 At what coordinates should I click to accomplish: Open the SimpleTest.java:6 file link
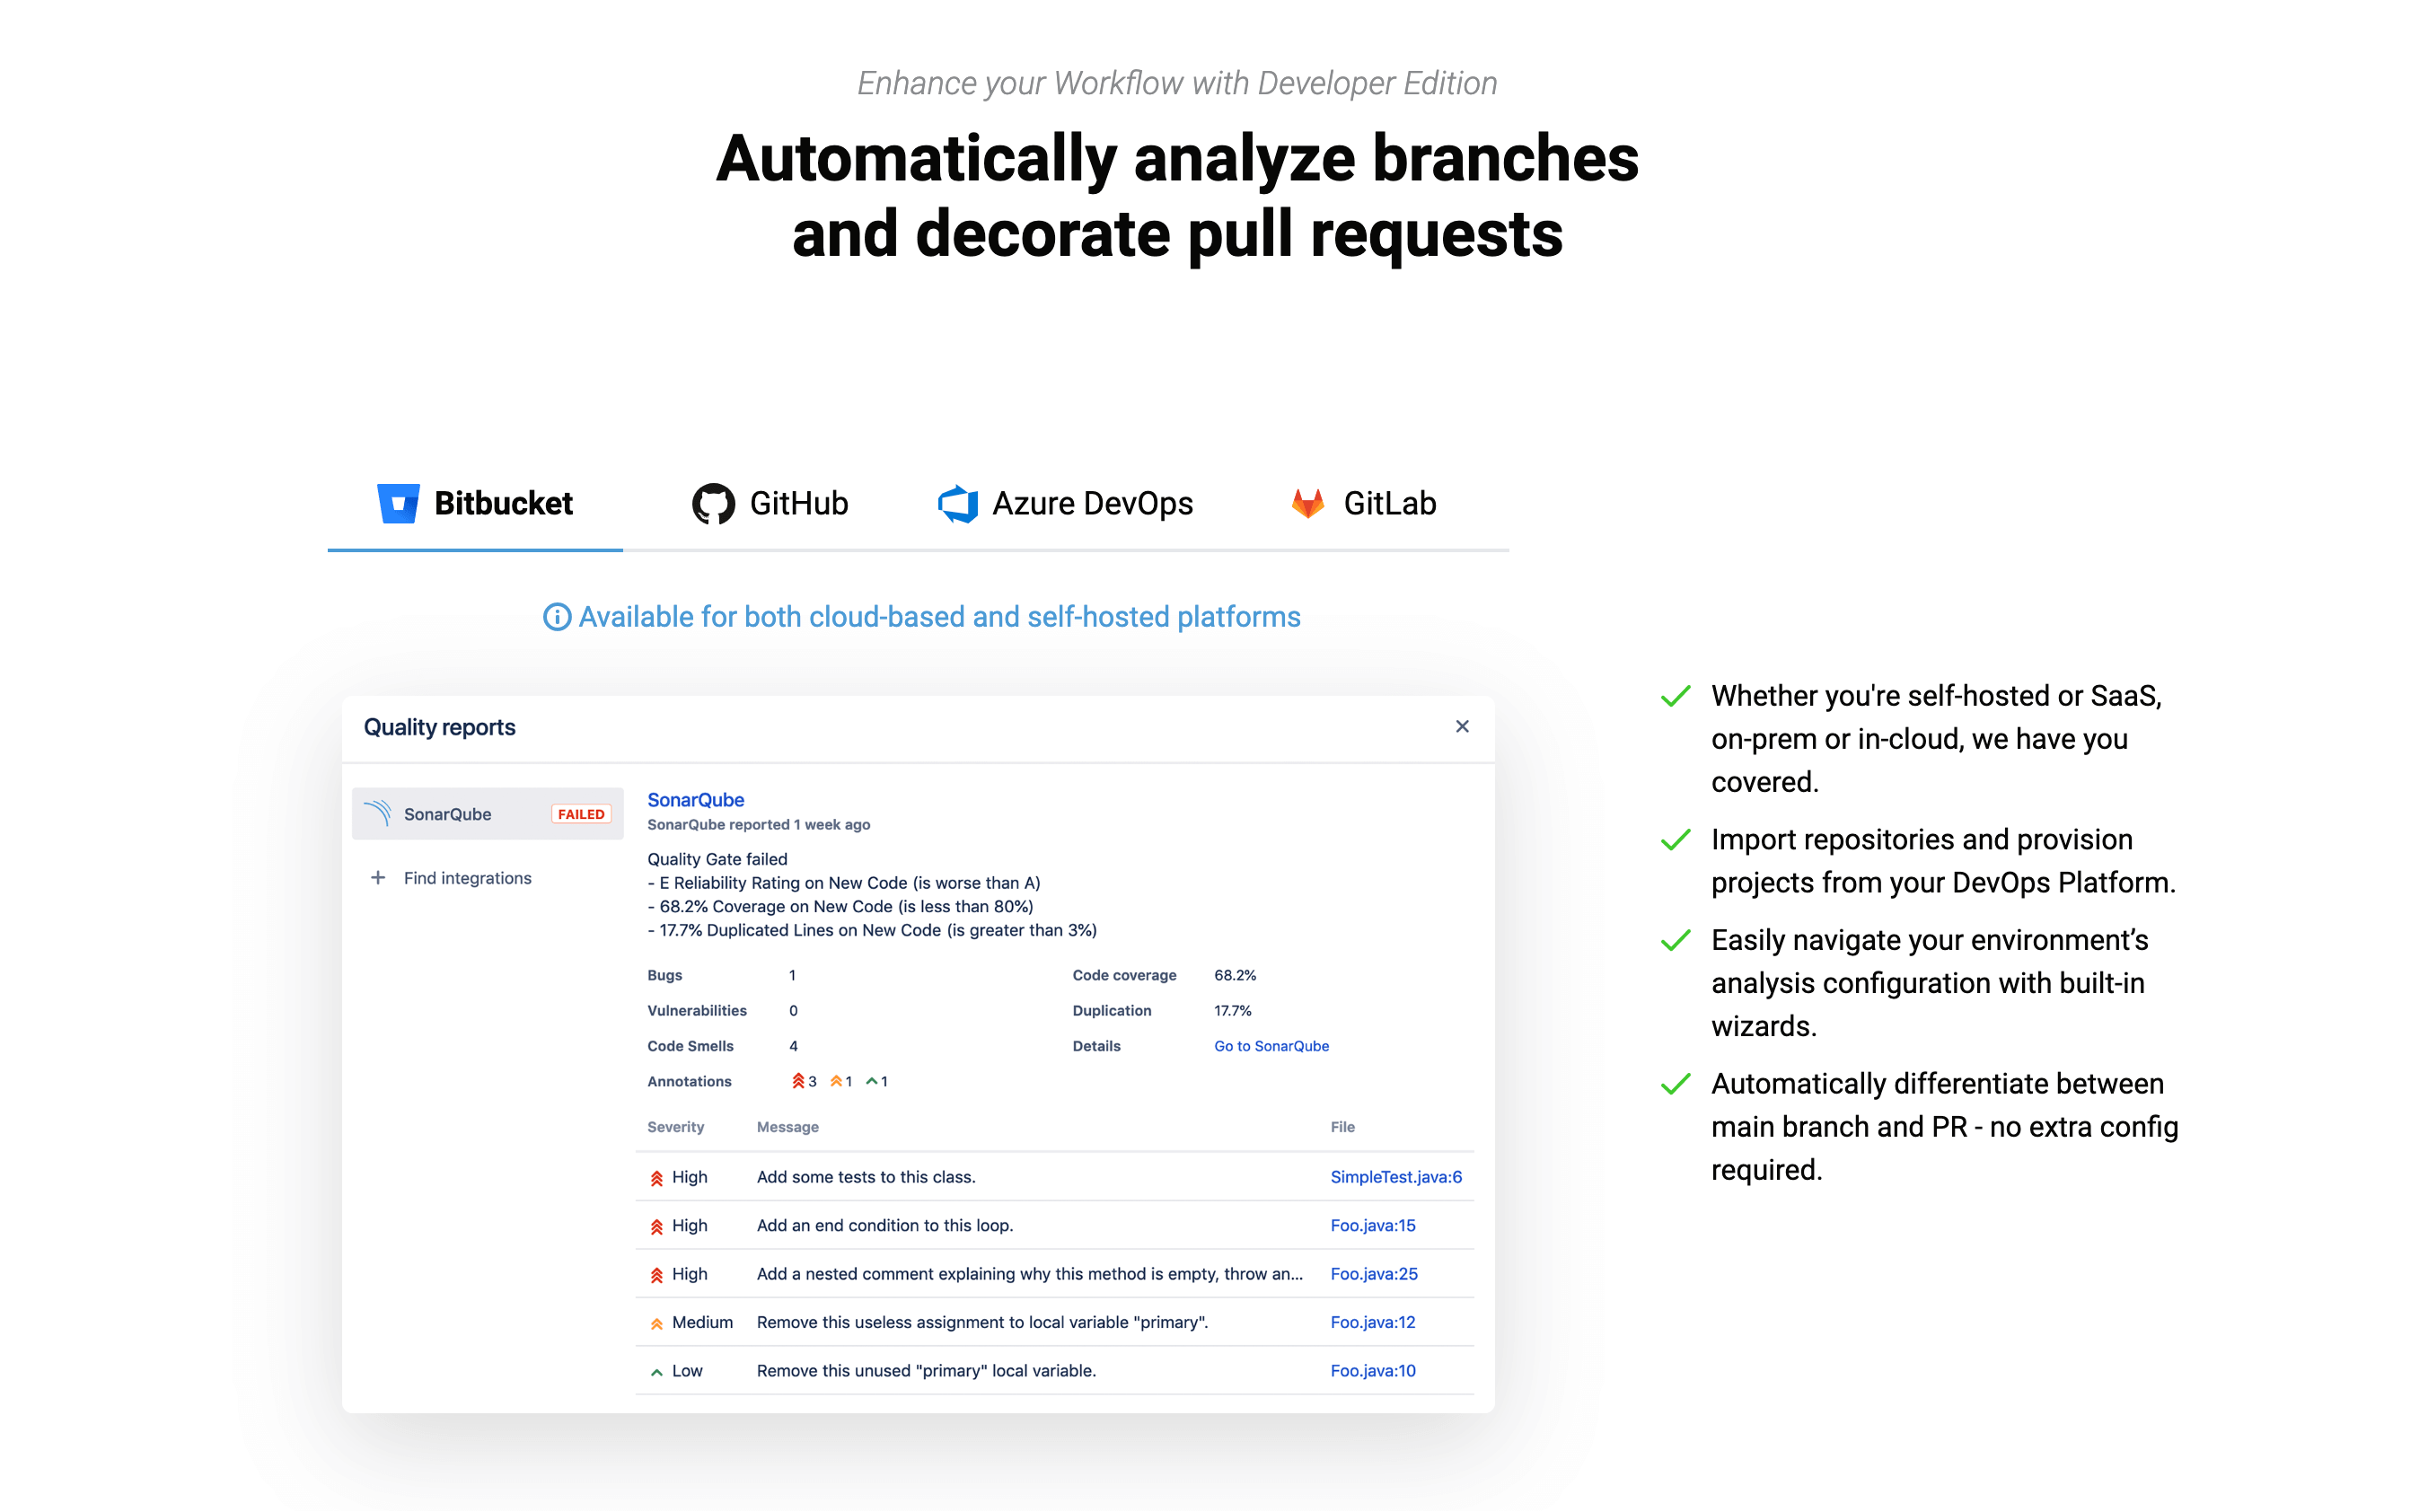(1396, 1177)
